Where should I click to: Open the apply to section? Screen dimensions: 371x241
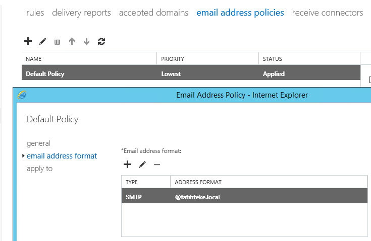point(39,169)
